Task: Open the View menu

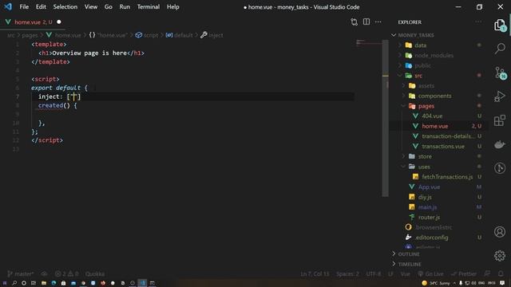Action: tap(91, 7)
